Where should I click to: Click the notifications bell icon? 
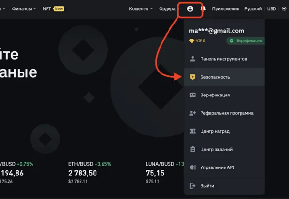click(203, 8)
